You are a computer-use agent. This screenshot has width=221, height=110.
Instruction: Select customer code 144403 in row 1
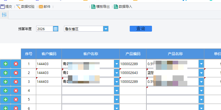[x=49, y=64]
